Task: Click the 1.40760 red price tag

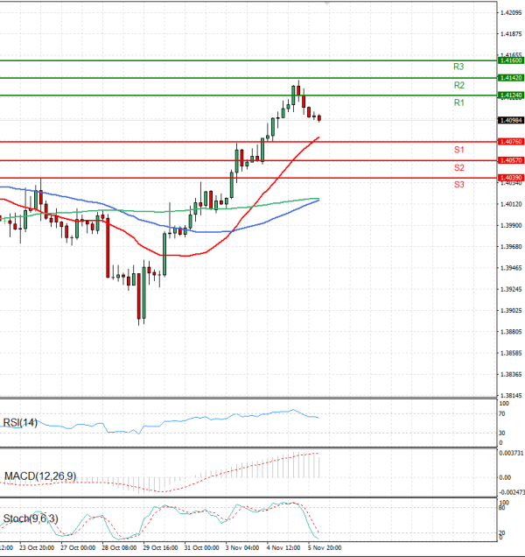Action: coord(510,141)
